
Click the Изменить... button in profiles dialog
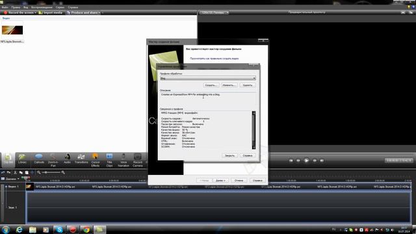pos(229,85)
